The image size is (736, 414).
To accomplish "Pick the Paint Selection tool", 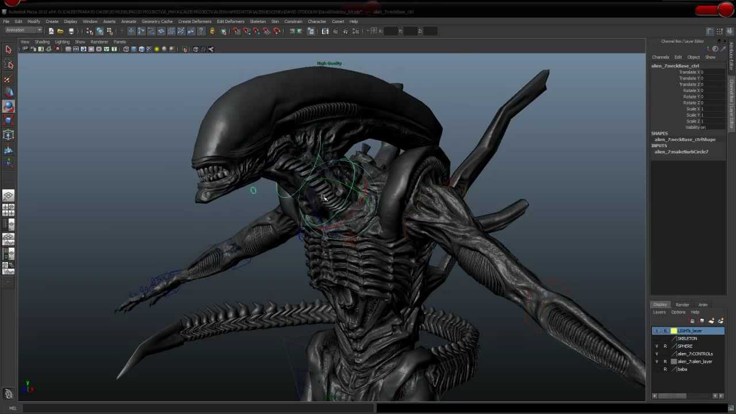I will coord(8,79).
